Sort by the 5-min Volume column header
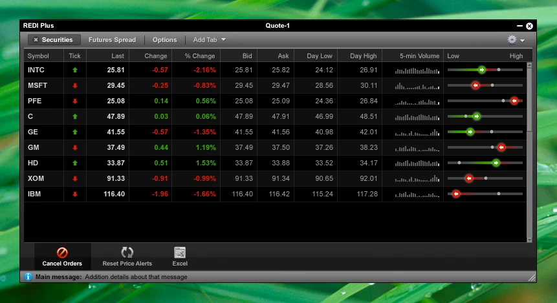The width and height of the screenshot is (557, 303). click(419, 56)
